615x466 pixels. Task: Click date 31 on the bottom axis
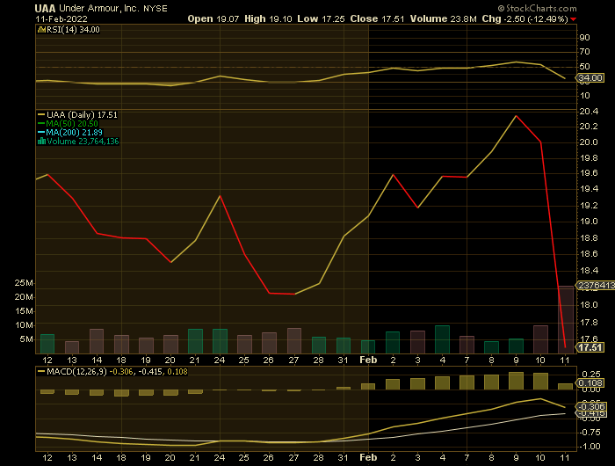point(344,458)
